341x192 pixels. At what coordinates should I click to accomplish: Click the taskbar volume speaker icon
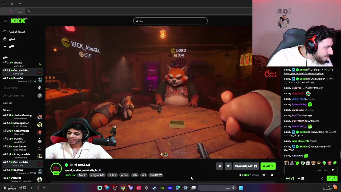[x=21, y=188]
